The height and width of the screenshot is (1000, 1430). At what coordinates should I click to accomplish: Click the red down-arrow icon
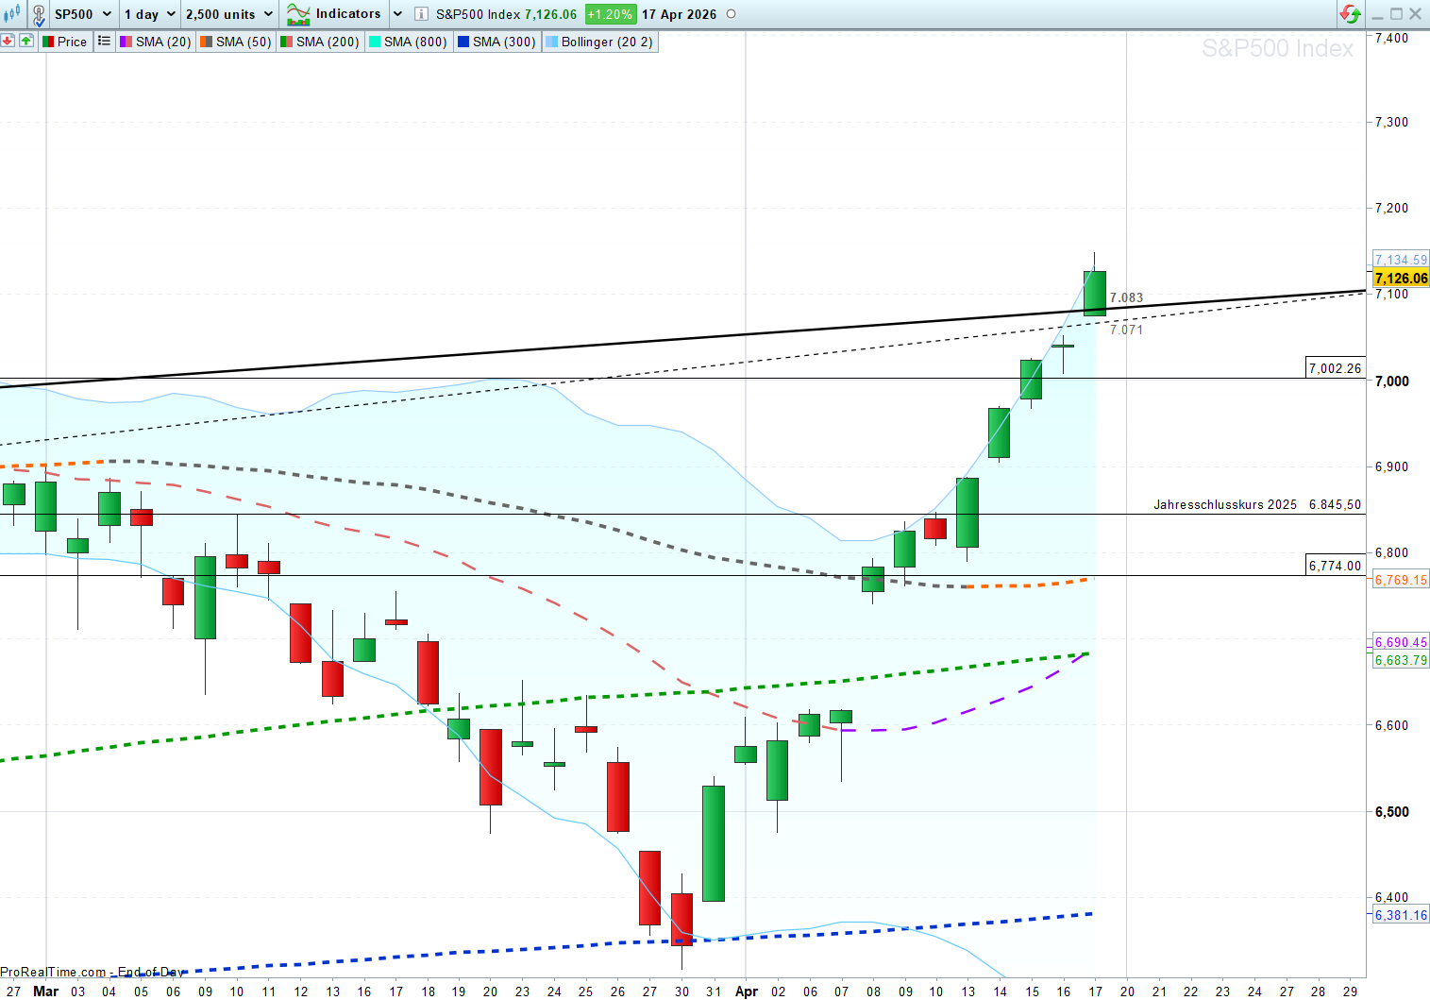click(x=8, y=41)
